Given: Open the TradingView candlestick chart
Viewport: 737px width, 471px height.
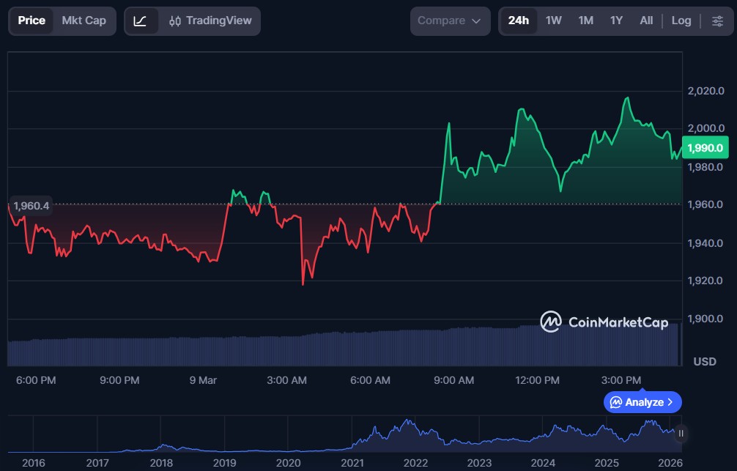Looking at the screenshot, I should click(210, 21).
